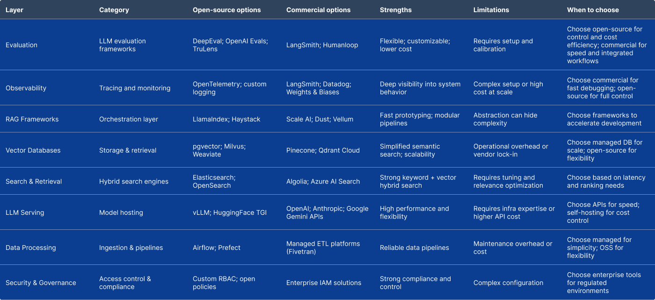Click 'Requires tuning and relevance optimization' cell
The height and width of the screenshot is (300, 655).
[x=508, y=182]
